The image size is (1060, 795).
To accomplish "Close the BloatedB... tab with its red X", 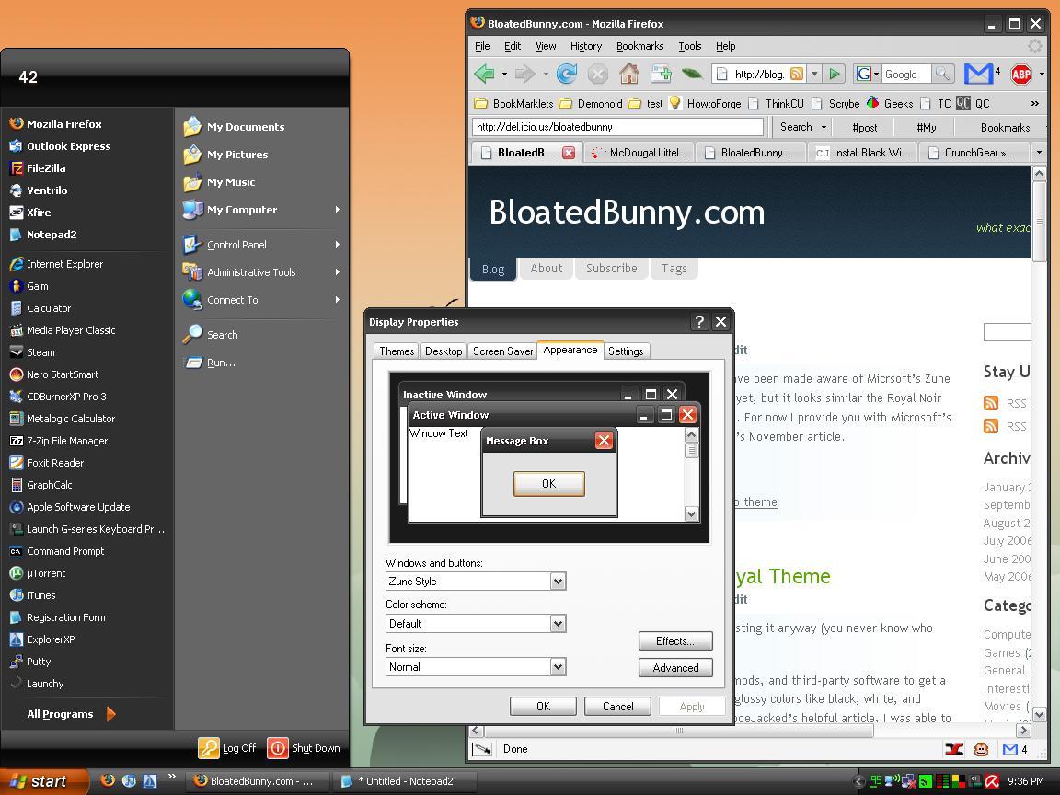I will [x=569, y=153].
